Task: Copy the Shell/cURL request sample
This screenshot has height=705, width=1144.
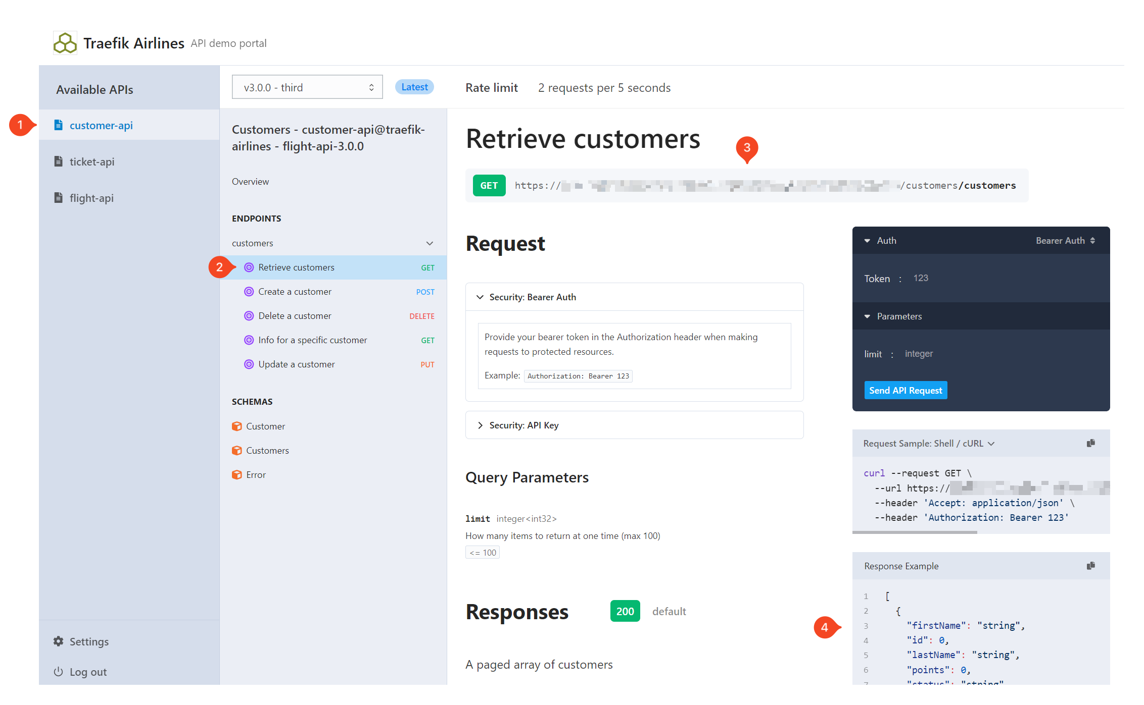Action: (1090, 443)
